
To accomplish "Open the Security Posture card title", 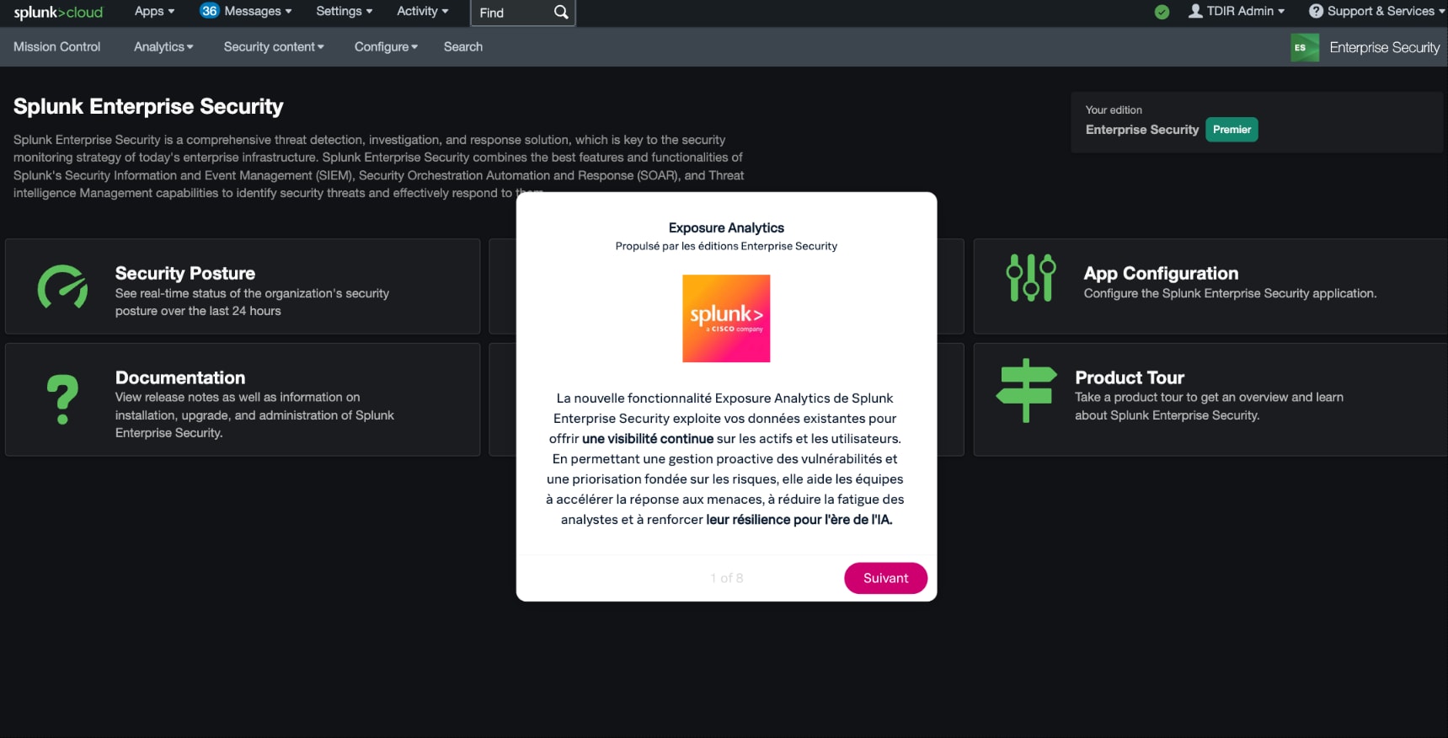I will tap(185, 273).
